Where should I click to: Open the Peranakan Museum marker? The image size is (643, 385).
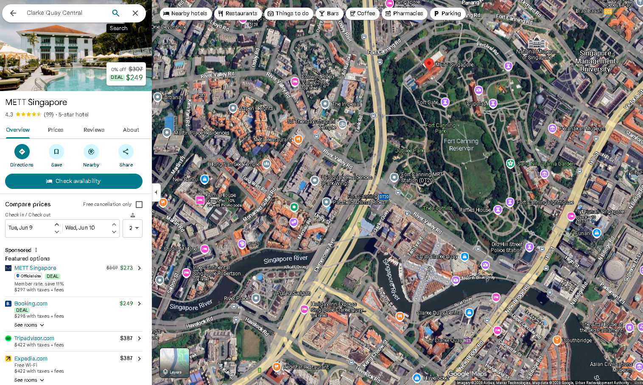click(x=552, y=128)
